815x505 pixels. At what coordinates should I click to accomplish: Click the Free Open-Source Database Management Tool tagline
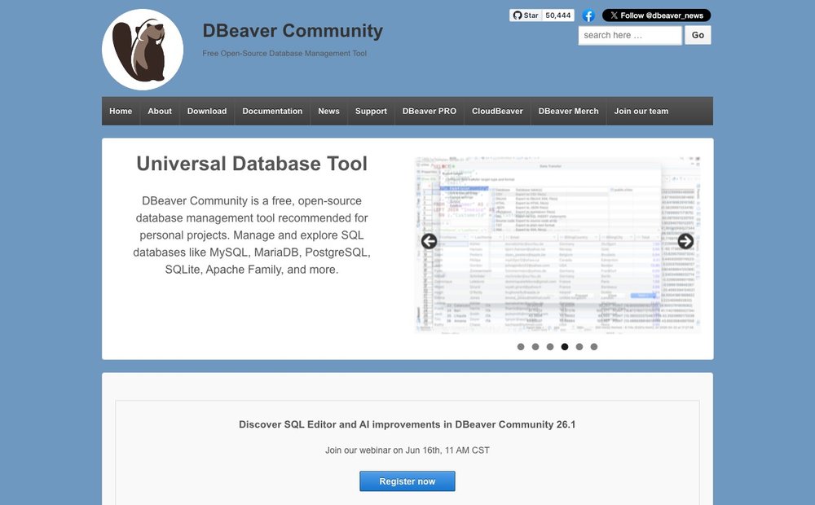(x=284, y=53)
